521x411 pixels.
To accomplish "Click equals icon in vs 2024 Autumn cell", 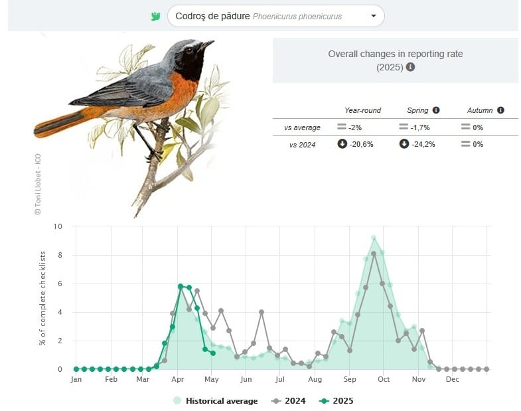I will point(465,143).
